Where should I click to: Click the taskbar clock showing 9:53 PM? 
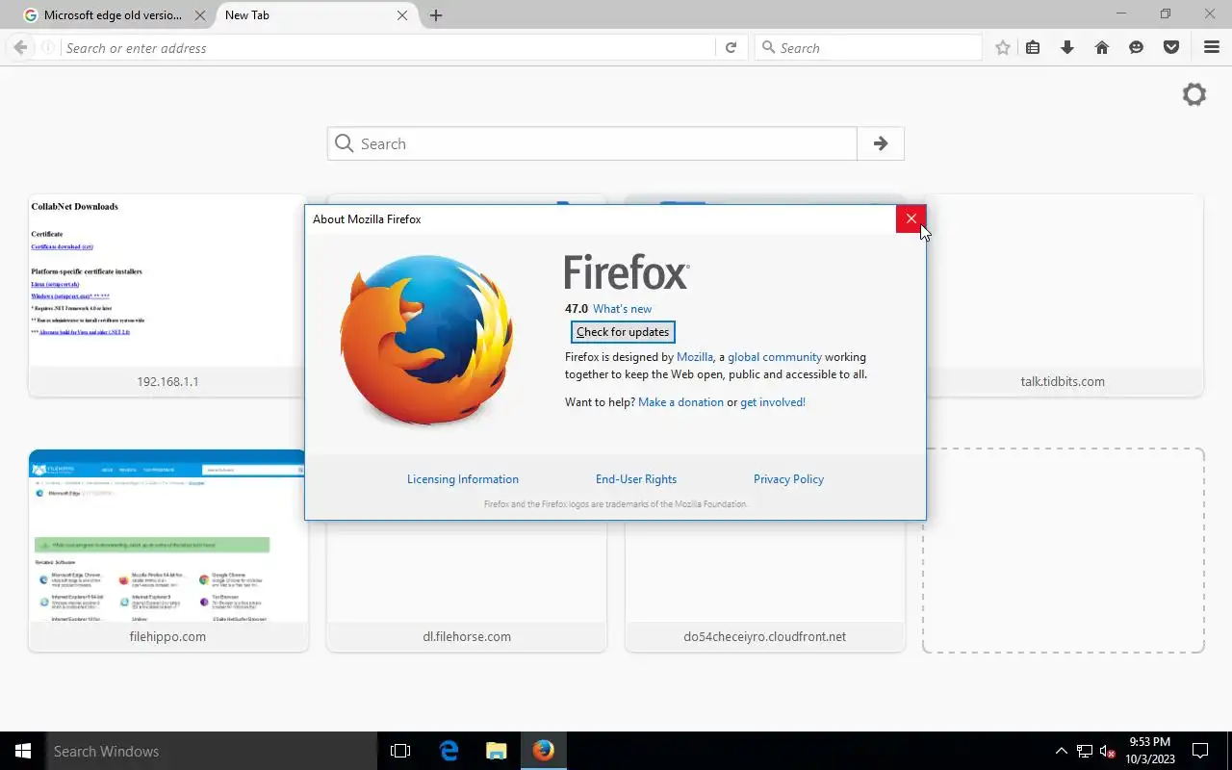(1150, 751)
